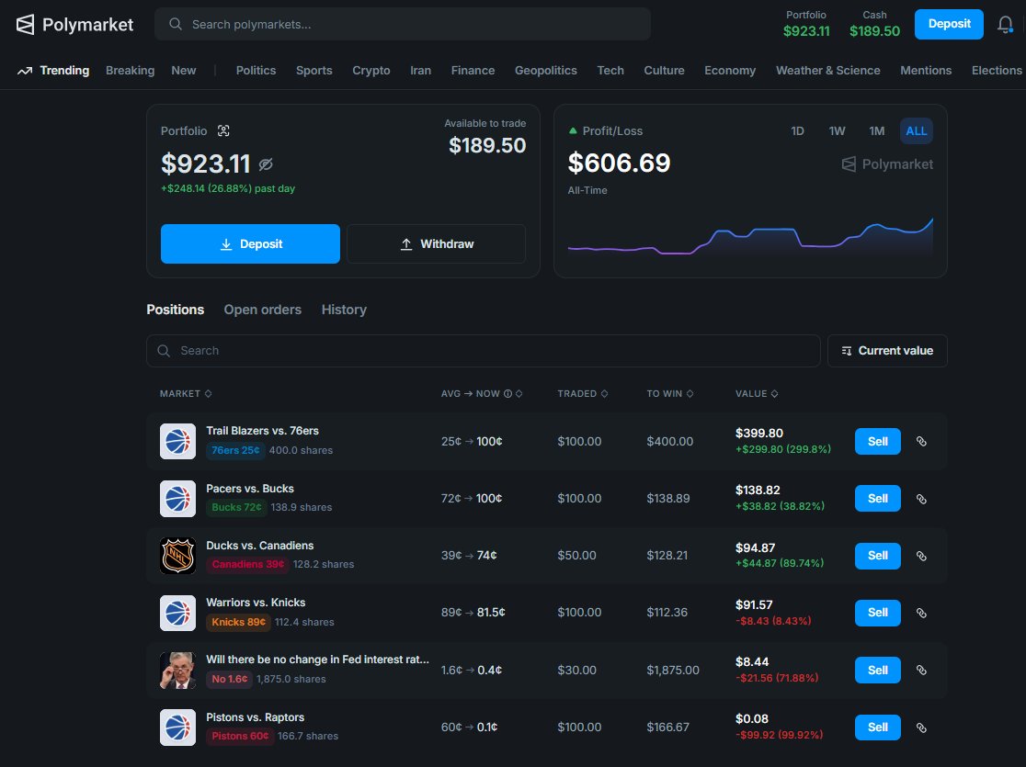Sort positions by MARKET column
The width and height of the screenshot is (1026, 767).
[x=186, y=394]
